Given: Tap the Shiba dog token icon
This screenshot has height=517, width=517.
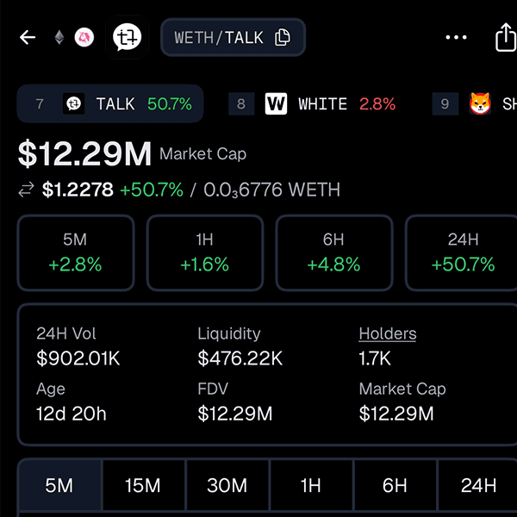Looking at the screenshot, I should [480, 104].
